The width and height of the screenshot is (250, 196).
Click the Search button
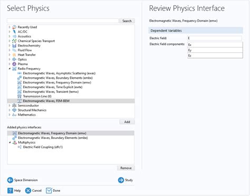point(127,21)
